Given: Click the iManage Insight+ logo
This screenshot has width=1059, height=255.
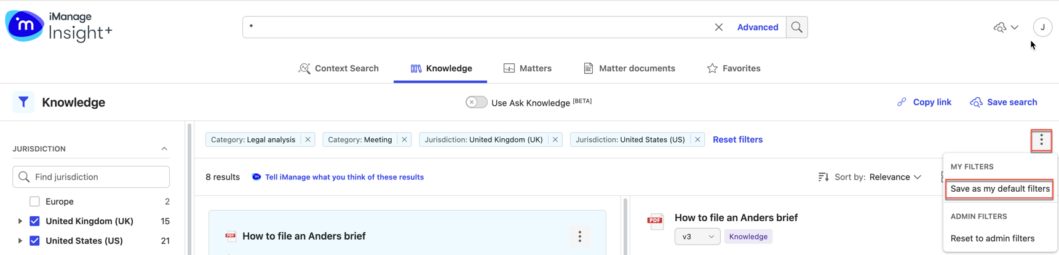Looking at the screenshot, I should (x=58, y=26).
